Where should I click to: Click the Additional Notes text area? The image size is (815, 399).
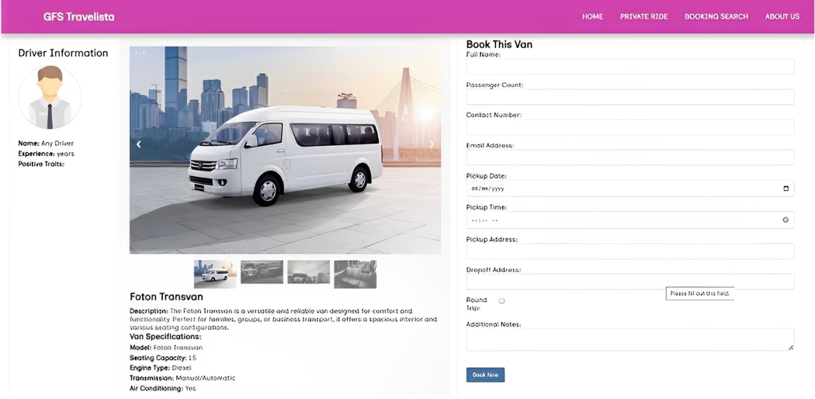pyautogui.click(x=630, y=339)
